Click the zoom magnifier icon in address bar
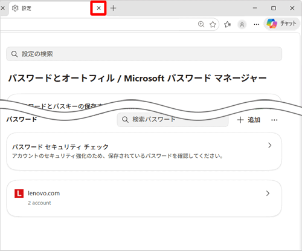 (201, 24)
